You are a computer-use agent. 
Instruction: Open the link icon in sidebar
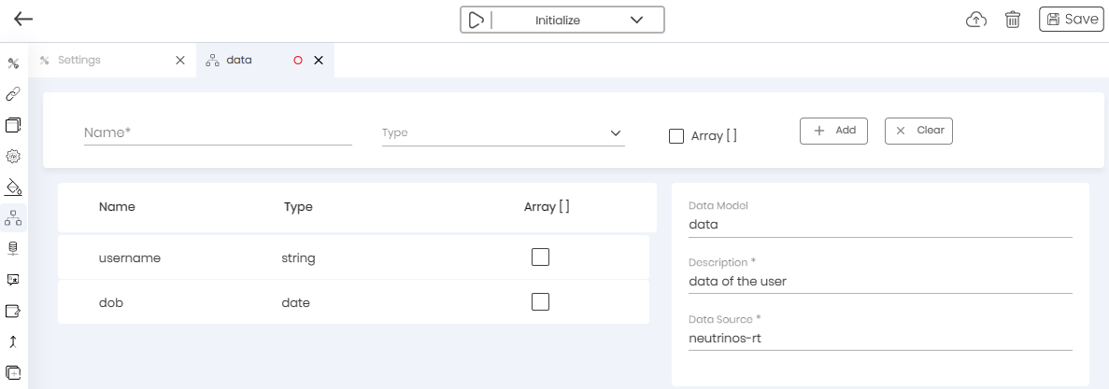13,94
